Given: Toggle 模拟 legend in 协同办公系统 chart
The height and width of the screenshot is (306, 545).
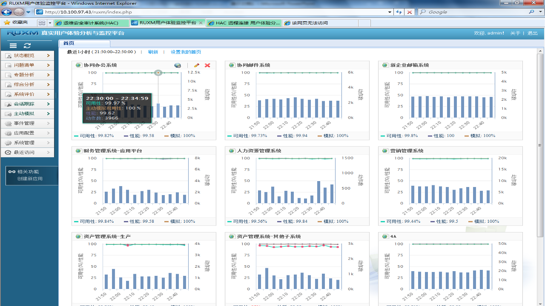Looking at the screenshot, I should click(179, 136).
